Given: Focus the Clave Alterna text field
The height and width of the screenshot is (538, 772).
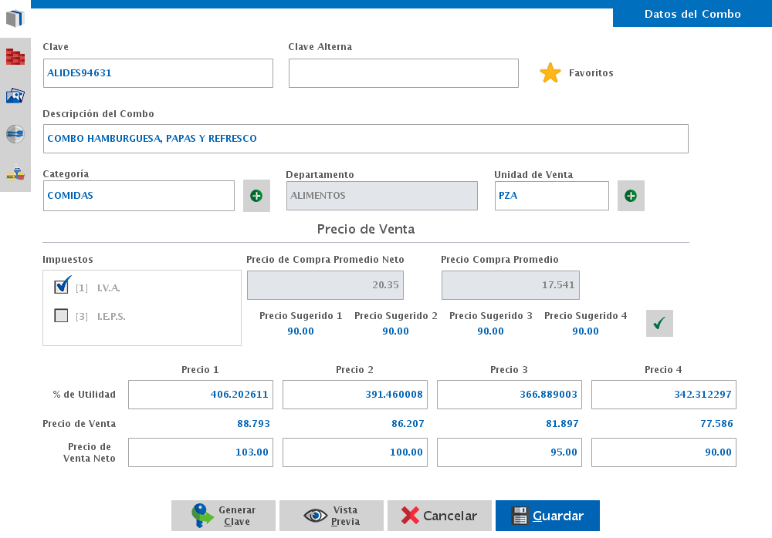Looking at the screenshot, I should point(403,73).
